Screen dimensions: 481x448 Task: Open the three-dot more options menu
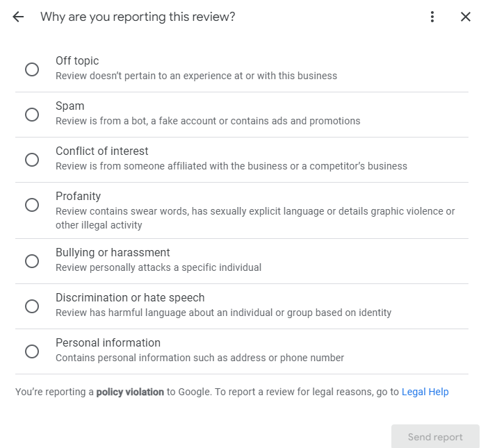[432, 17]
